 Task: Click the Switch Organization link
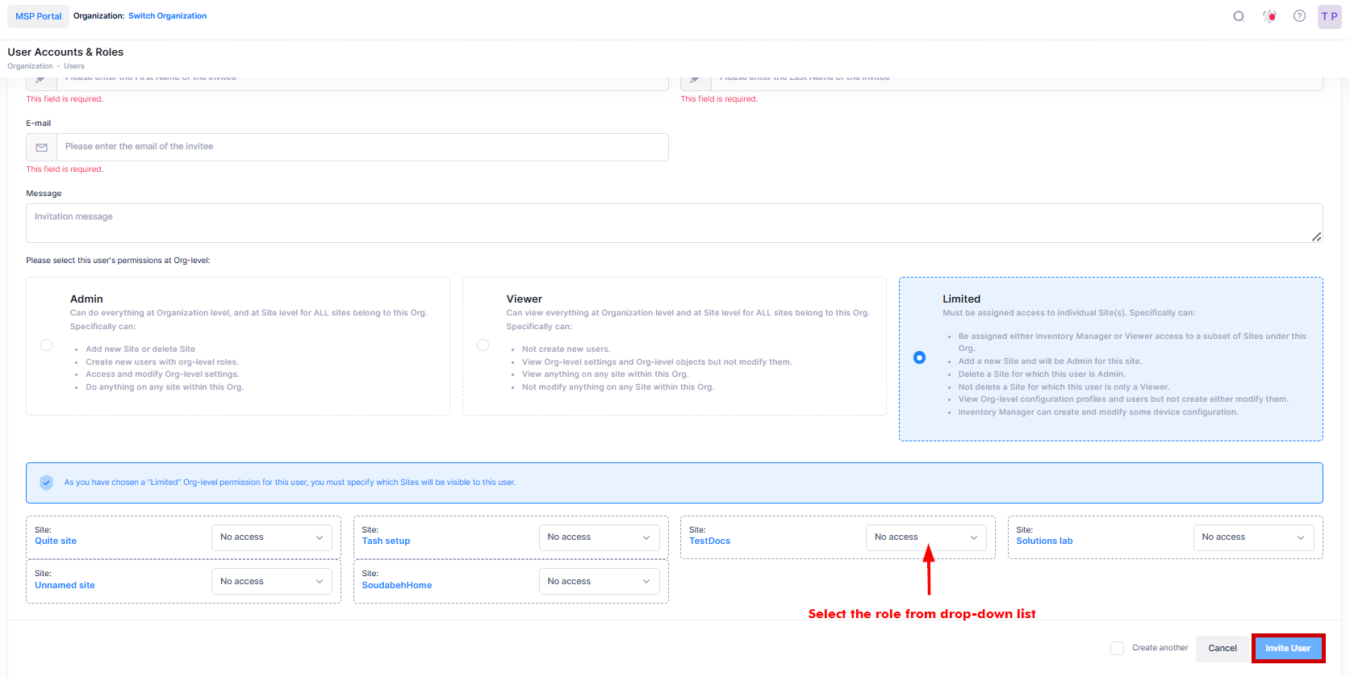click(x=167, y=16)
